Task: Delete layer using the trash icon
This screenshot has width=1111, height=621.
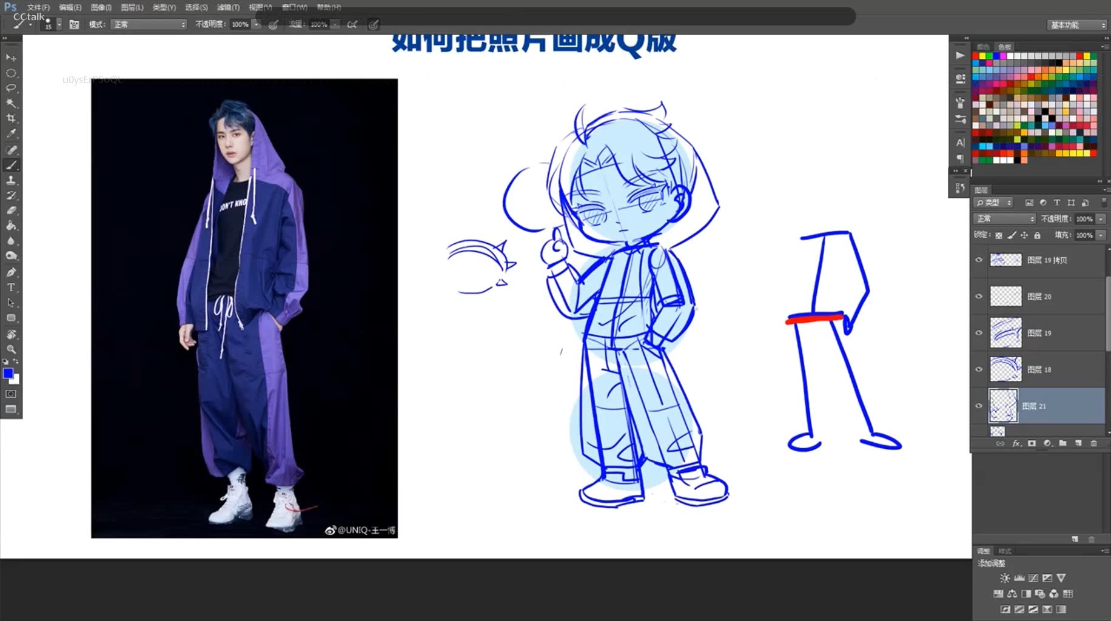Action: (1094, 443)
